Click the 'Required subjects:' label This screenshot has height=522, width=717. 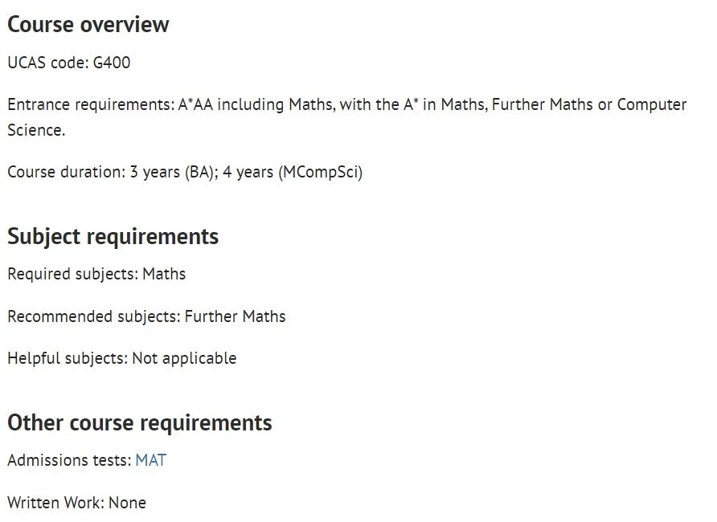72,274
